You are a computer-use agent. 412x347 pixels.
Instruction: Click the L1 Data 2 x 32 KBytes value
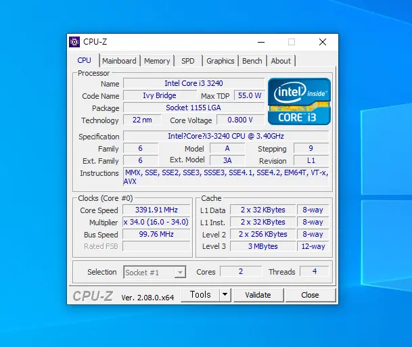pyautogui.click(x=263, y=210)
